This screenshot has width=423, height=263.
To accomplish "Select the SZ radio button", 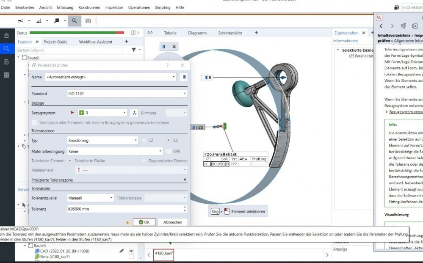I will (x=169, y=140).
